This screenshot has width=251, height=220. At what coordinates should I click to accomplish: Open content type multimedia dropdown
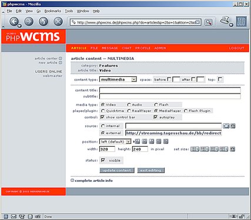point(118,79)
